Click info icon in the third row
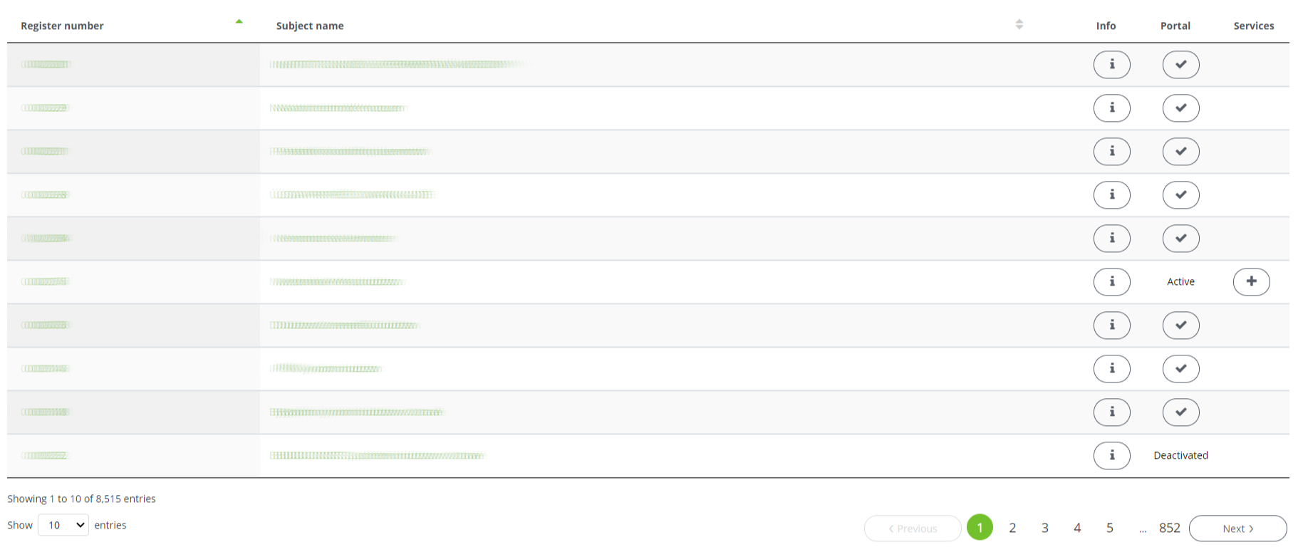The image size is (1298, 557). tap(1111, 151)
